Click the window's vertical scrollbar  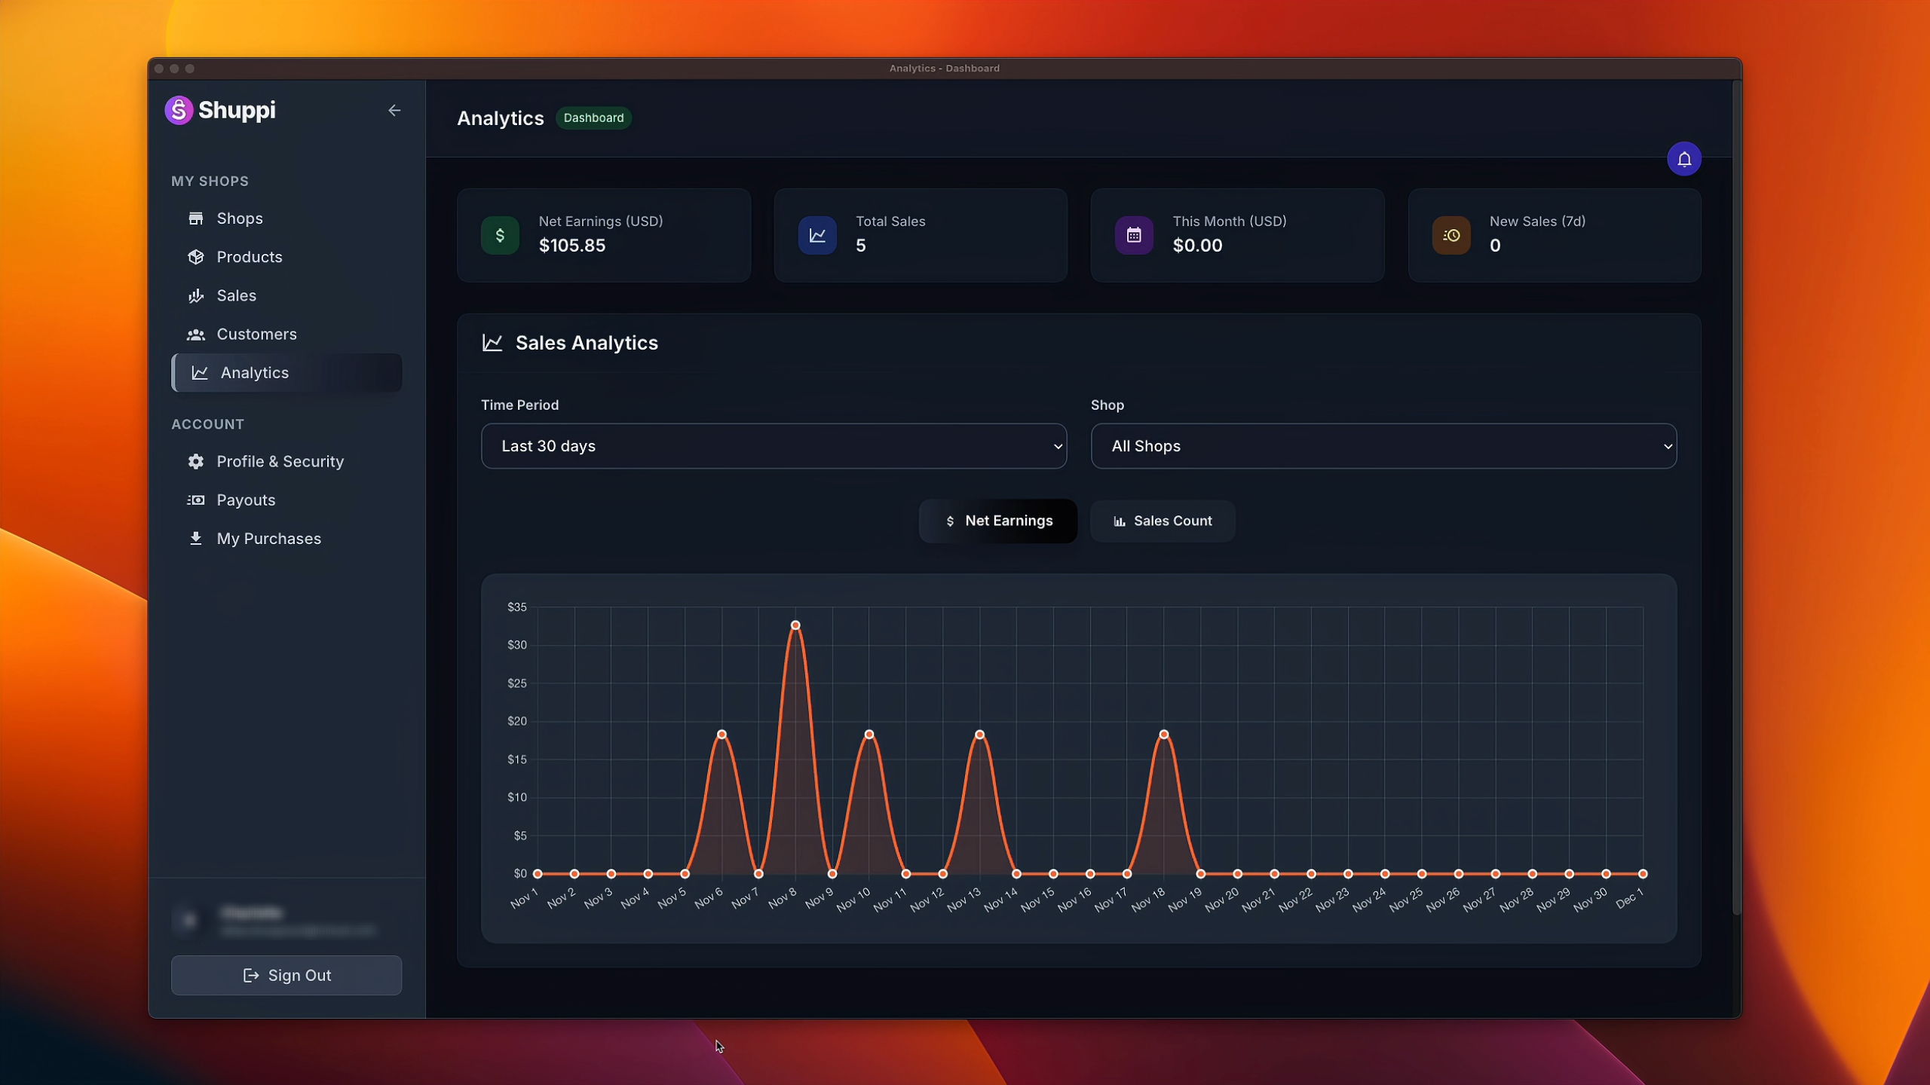pos(1736,497)
